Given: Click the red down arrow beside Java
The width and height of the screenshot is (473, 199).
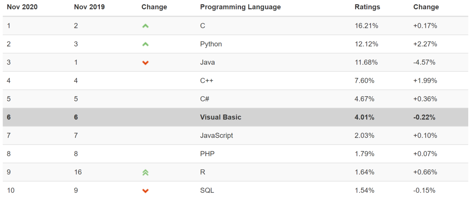Looking at the screenshot, I should point(145,63).
